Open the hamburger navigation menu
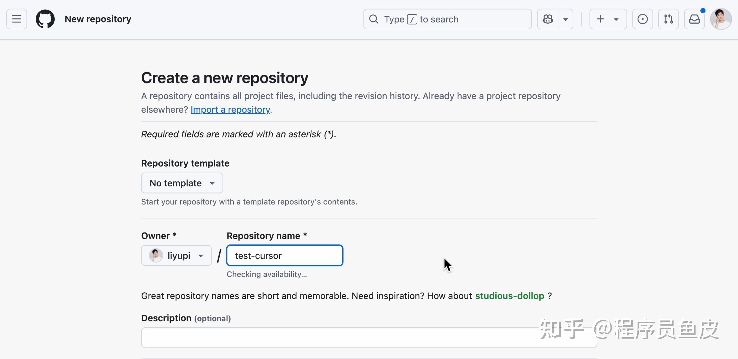This screenshot has height=359, width=738. click(17, 19)
